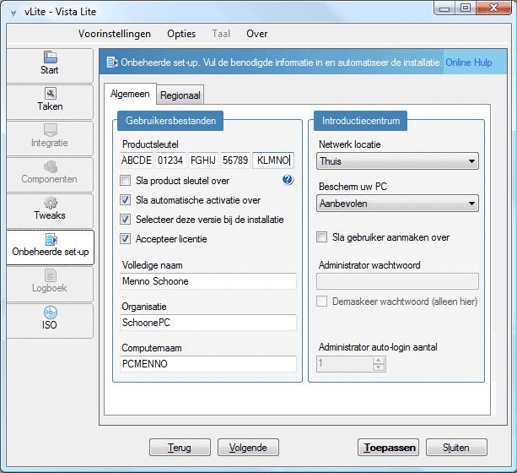517x473 pixels.
Task: Increase Administrator auto-login aantal
Action: coord(379,361)
